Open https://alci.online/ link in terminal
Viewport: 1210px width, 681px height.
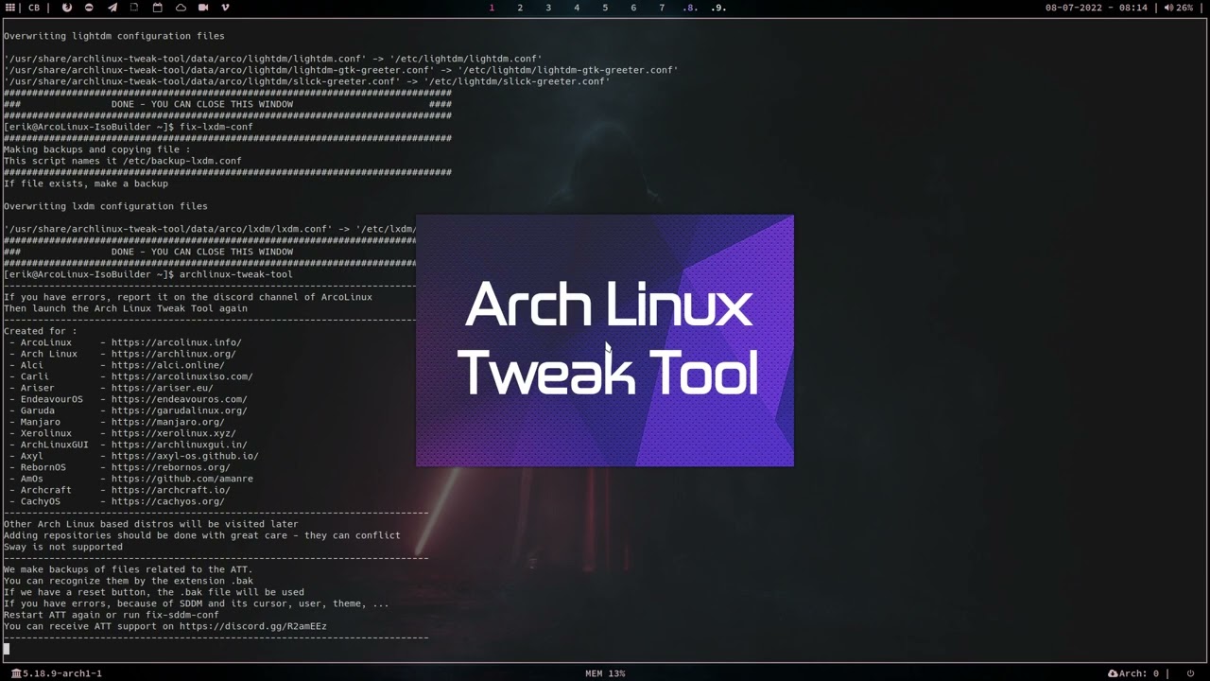[x=167, y=365]
